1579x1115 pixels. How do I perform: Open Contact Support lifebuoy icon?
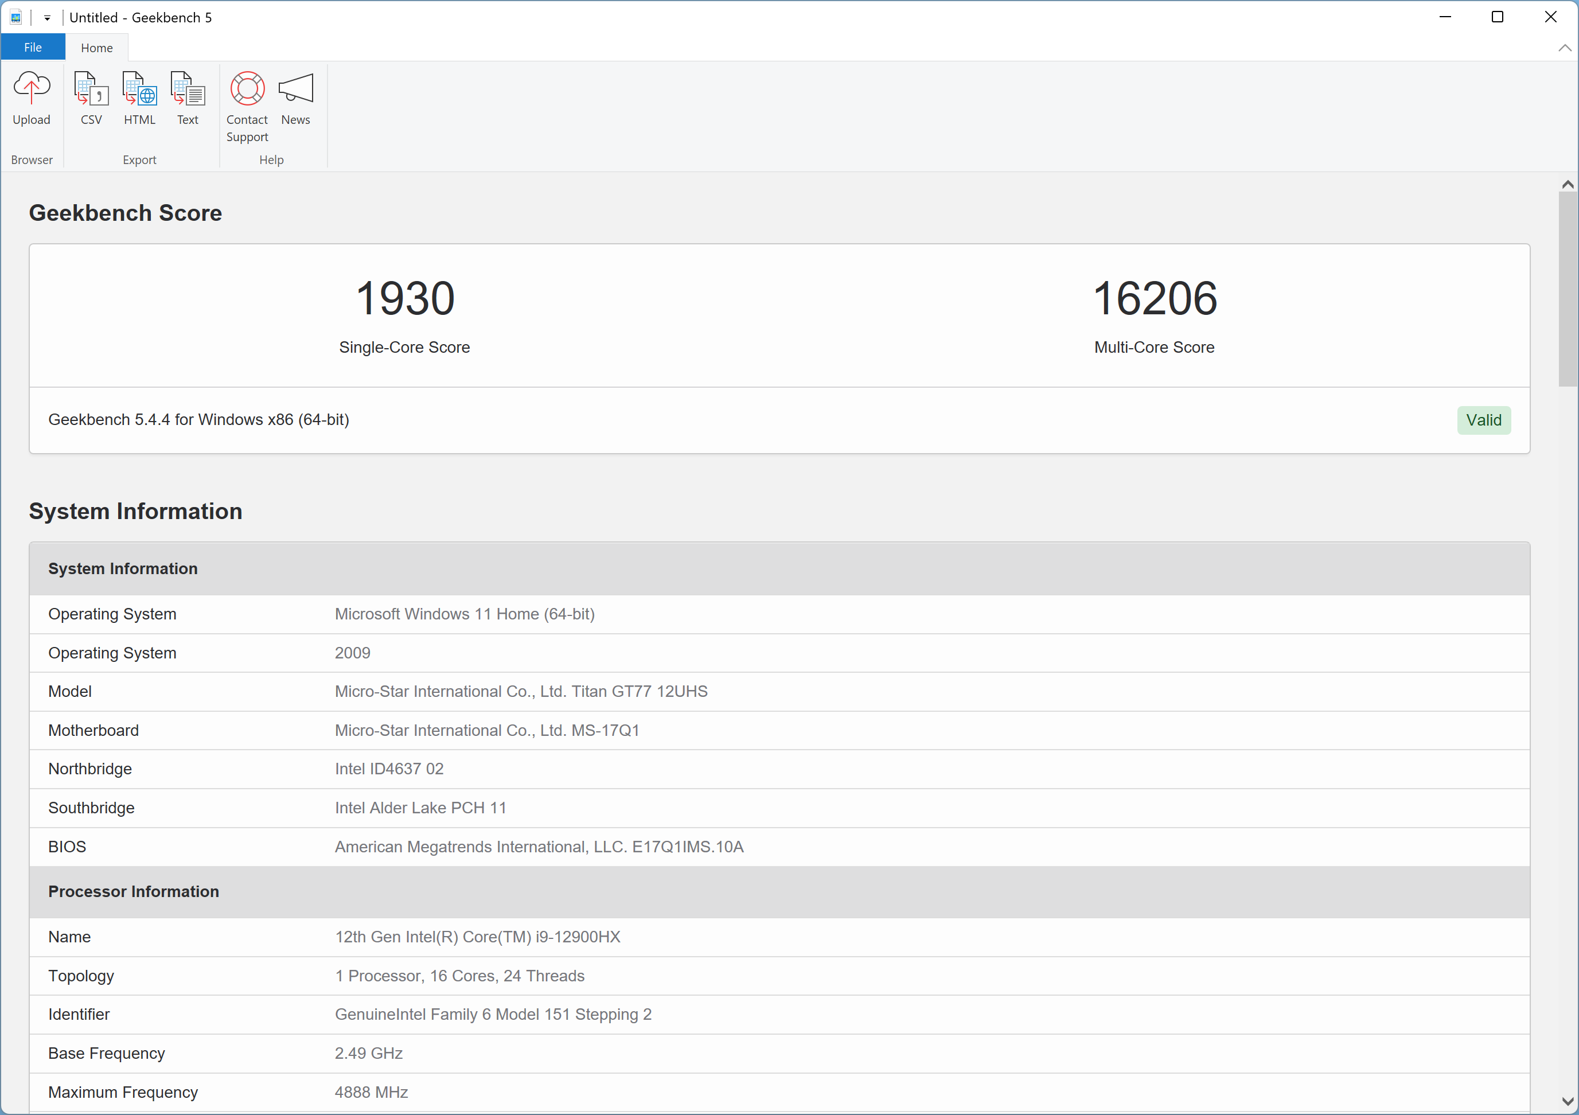pyautogui.click(x=247, y=89)
